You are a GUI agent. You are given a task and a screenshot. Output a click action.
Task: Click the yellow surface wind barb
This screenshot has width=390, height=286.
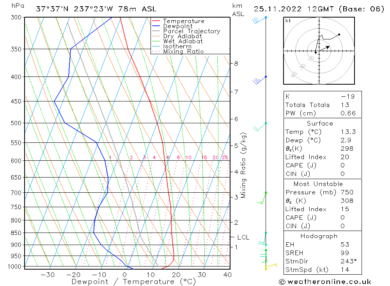(271, 266)
